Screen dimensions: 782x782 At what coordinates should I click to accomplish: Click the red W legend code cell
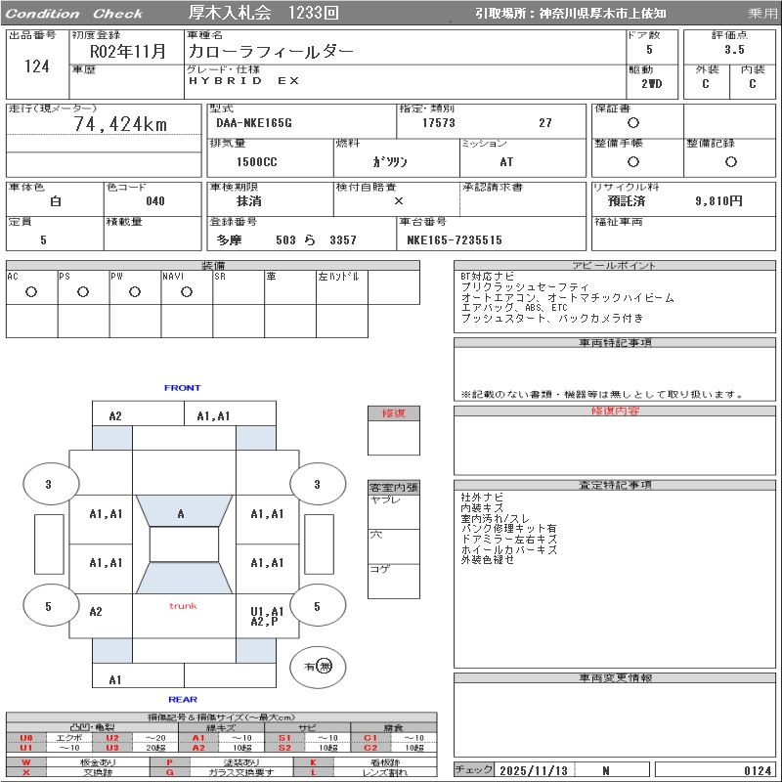pyautogui.click(x=26, y=761)
